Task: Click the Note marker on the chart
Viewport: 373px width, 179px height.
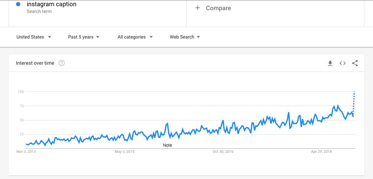Action: click(167, 145)
